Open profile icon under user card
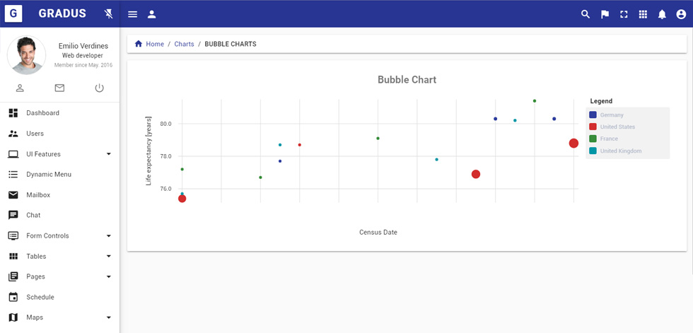Viewport: 693px width, 333px height. 20,88
